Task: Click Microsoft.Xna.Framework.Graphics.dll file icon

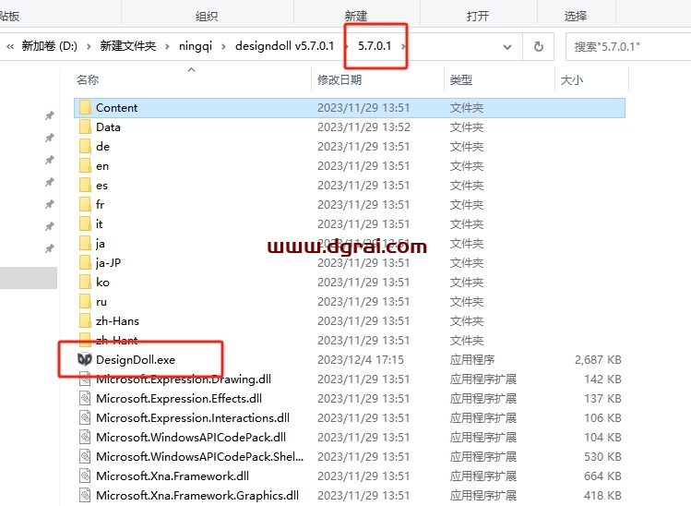Action: click(85, 496)
